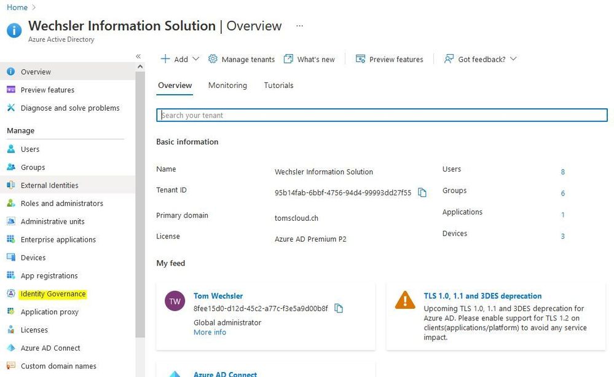Viewport: 614px width, 377px height.
Task: Open External Identities menu item
Action: tap(49, 185)
